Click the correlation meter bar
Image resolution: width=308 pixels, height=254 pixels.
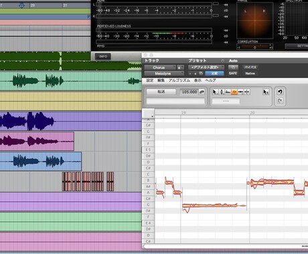[254, 47]
